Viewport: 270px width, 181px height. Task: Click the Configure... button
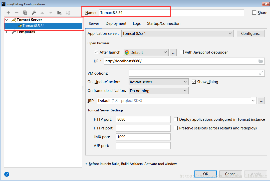(250, 34)
